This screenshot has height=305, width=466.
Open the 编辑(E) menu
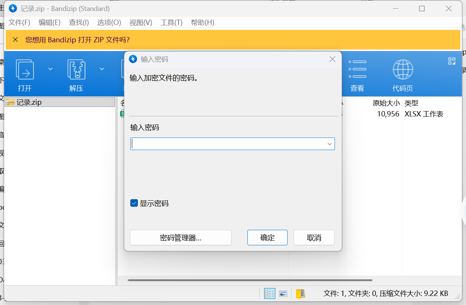(x=50, y=23)
